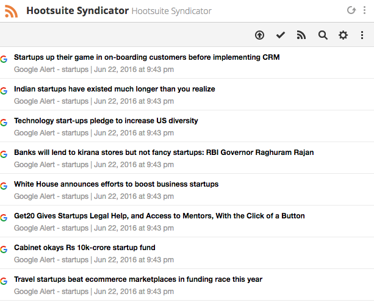Click the Hootsuite Syndicator stream title
The image size is (374, 305).
click(77, 11)
